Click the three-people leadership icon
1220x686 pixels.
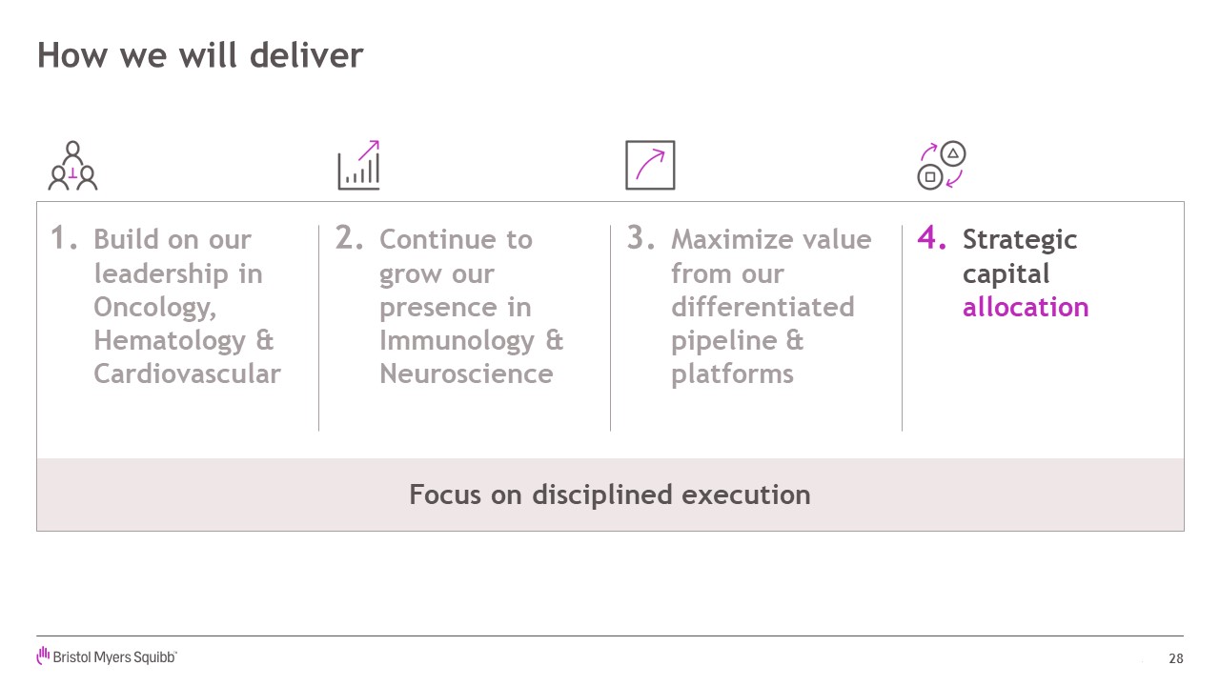(x=73, y=166)
